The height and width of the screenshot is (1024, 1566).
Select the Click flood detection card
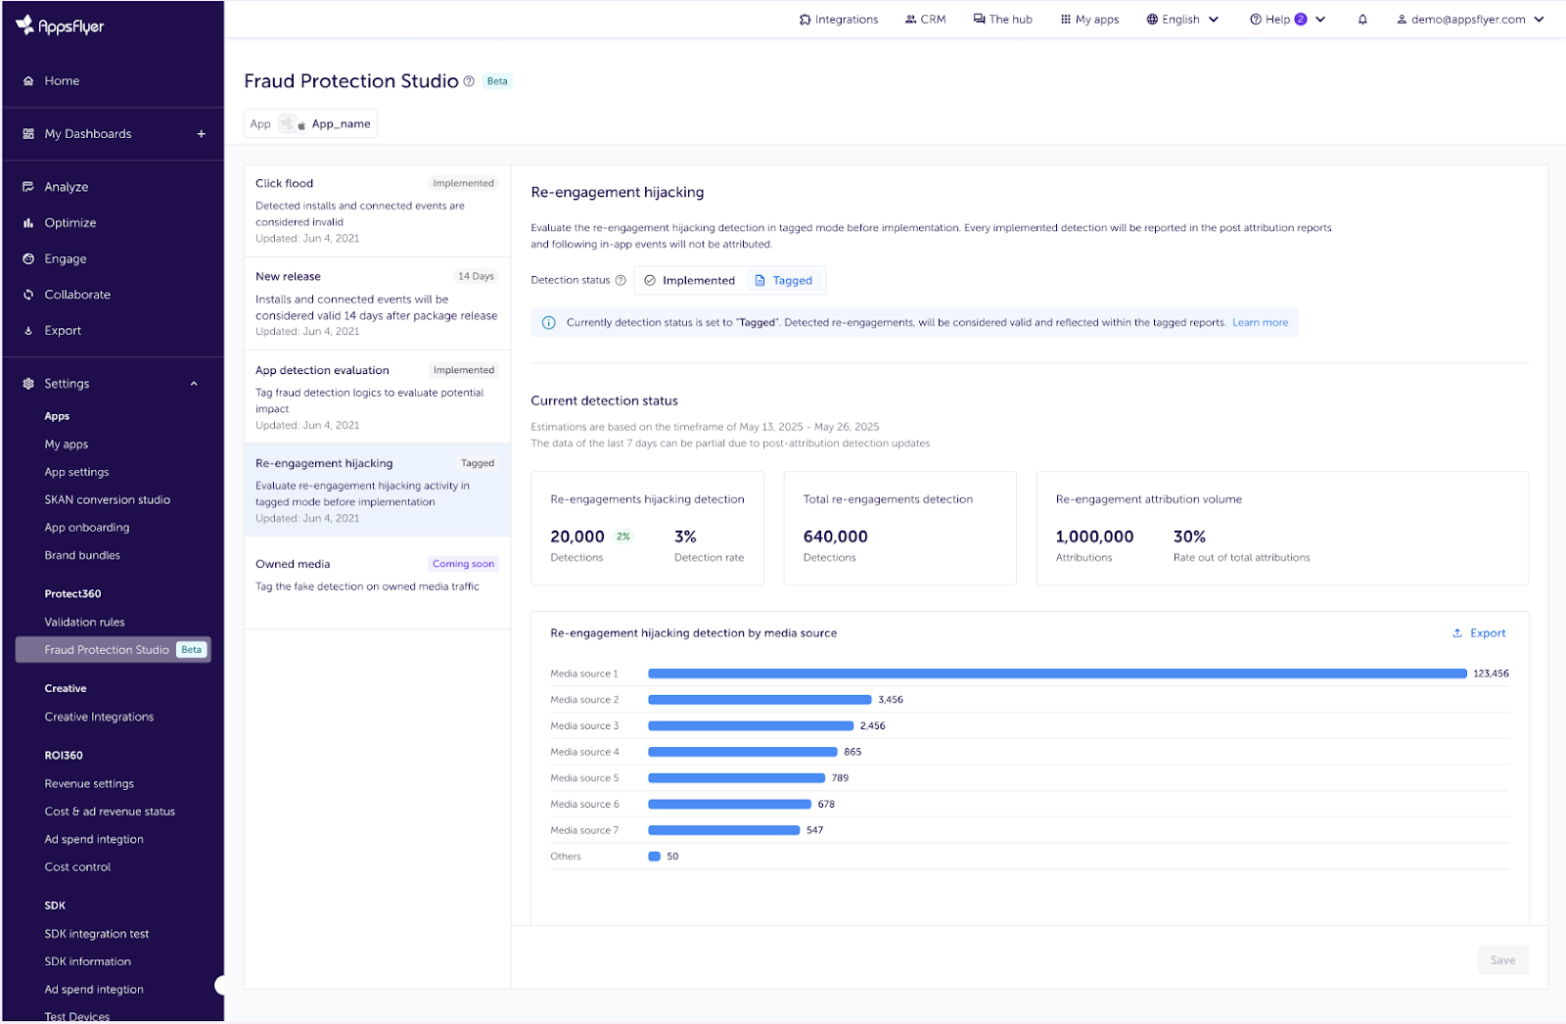coord(377,210)
